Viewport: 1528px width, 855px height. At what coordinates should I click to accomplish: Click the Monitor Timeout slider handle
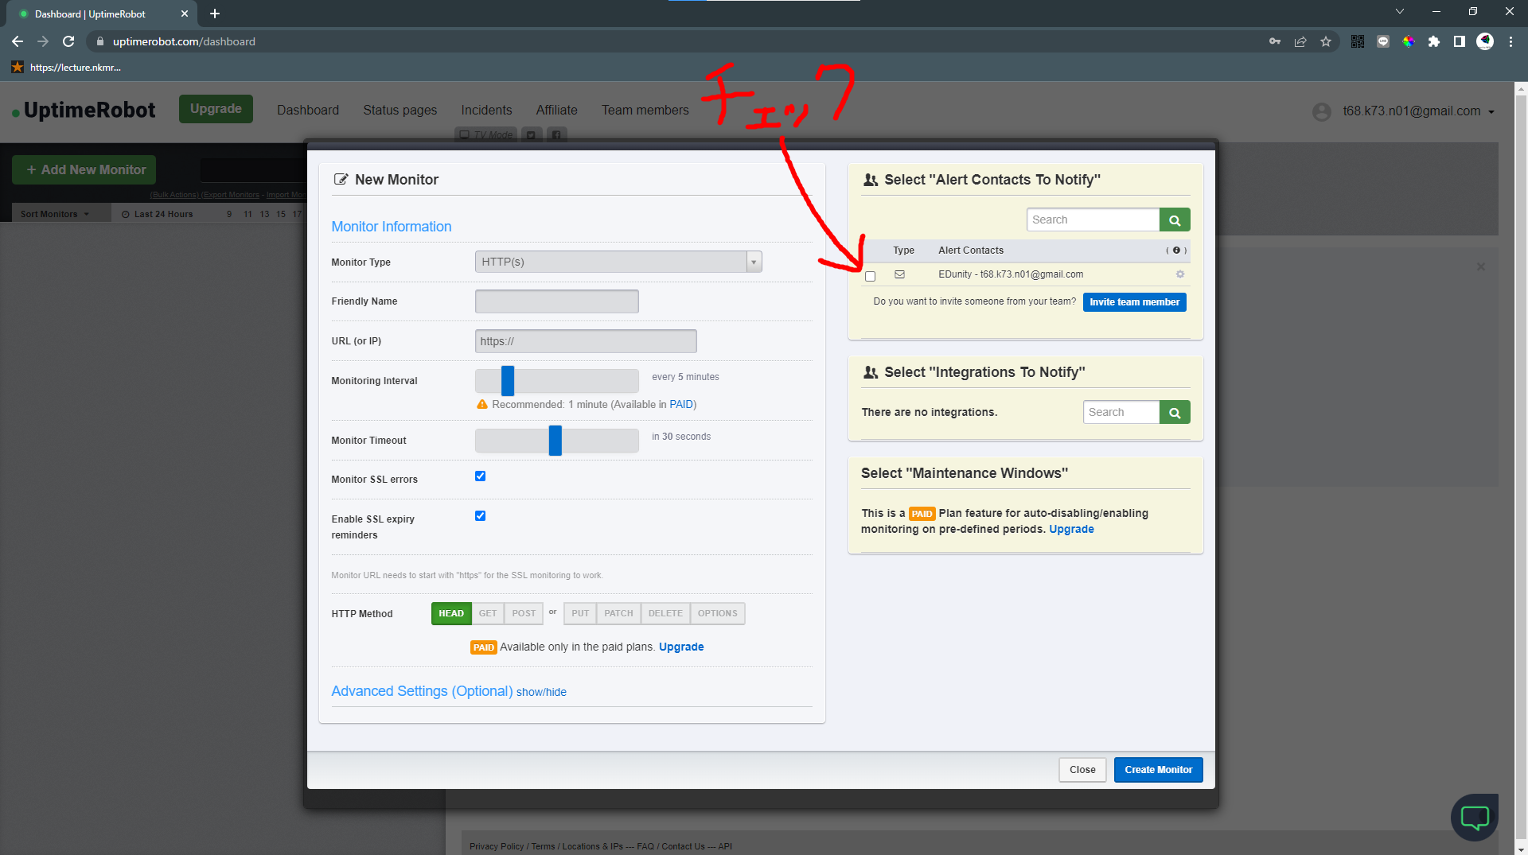(x=555, y=441)
